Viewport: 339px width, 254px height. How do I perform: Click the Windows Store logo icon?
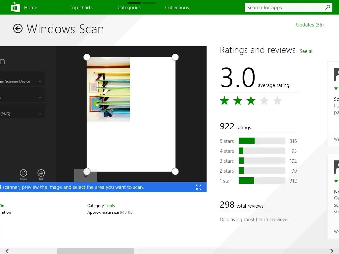click(16, 7)
